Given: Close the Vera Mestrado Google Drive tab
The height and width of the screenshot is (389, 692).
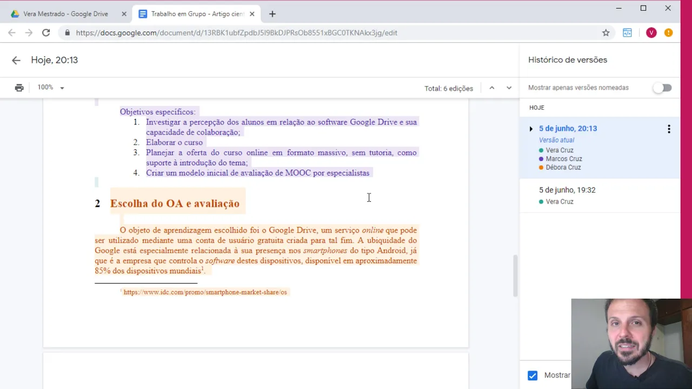Looking at the screenshot, I should coord(124,14).
